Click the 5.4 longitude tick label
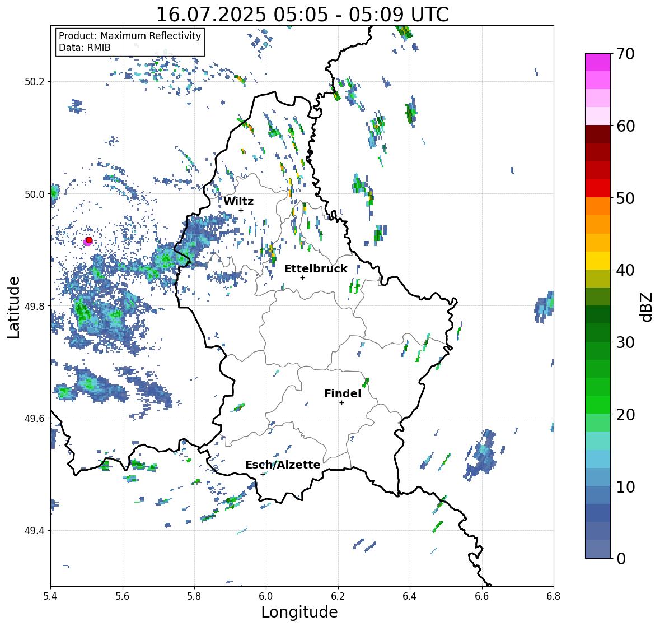The image size is (660, 626). 50,596
